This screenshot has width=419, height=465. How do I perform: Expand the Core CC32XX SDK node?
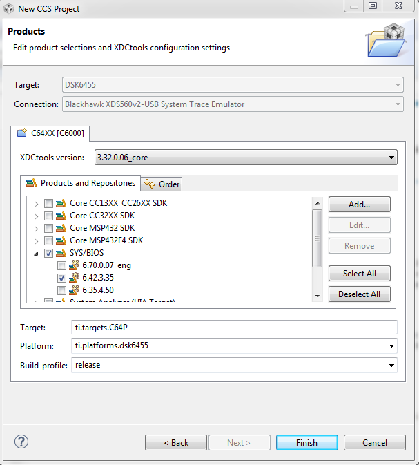tap(36, 216)
